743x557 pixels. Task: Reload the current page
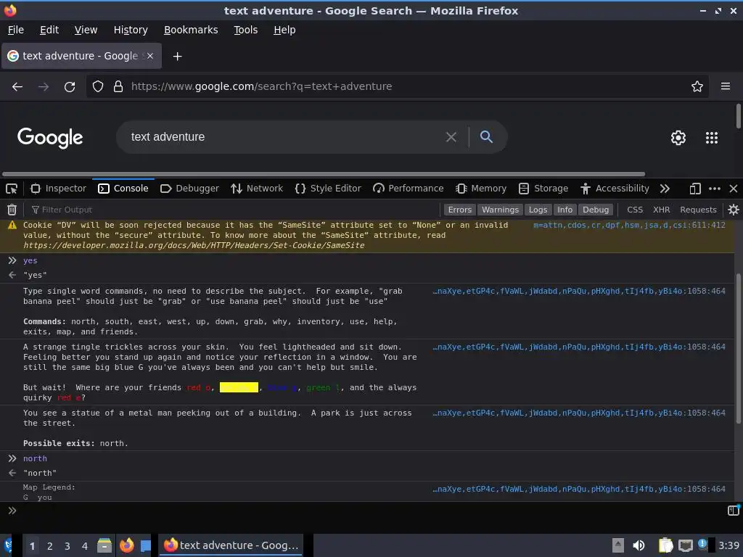pyautogui.click(x=70, y=87)
